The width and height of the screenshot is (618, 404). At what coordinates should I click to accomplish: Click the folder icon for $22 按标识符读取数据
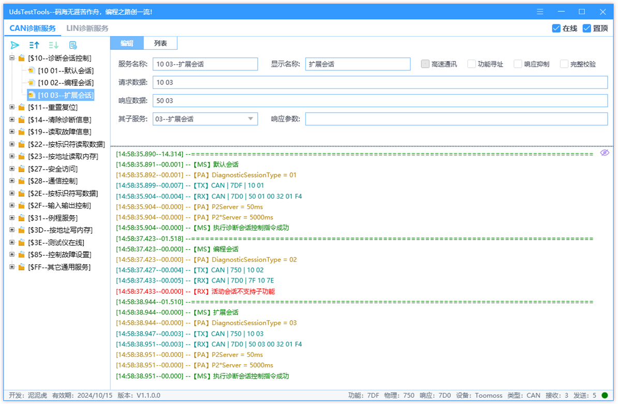point(22,144)
